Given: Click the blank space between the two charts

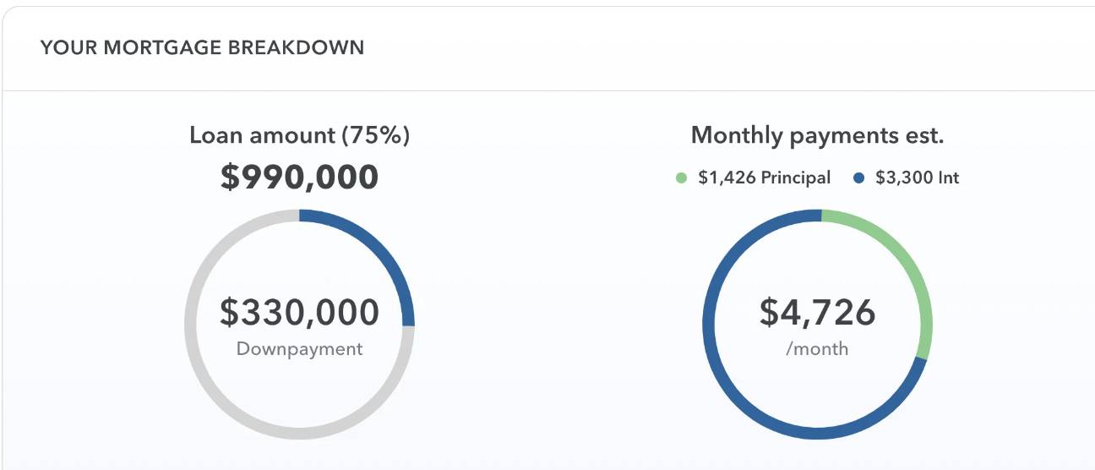Looking at the screenshot, I should [558, 321].
